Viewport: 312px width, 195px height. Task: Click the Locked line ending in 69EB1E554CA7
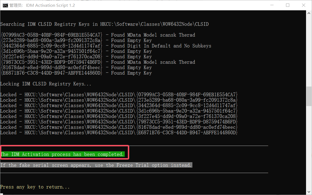[119, 95]
